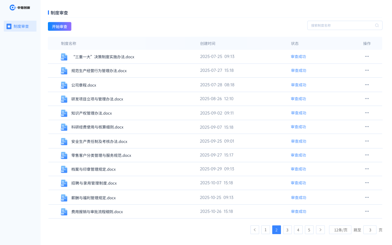This screenshot has width=392, height=245.
Task: Click the document icon for 规范生产经营行为管理办法.docx
Action: [x=64, y=71]
